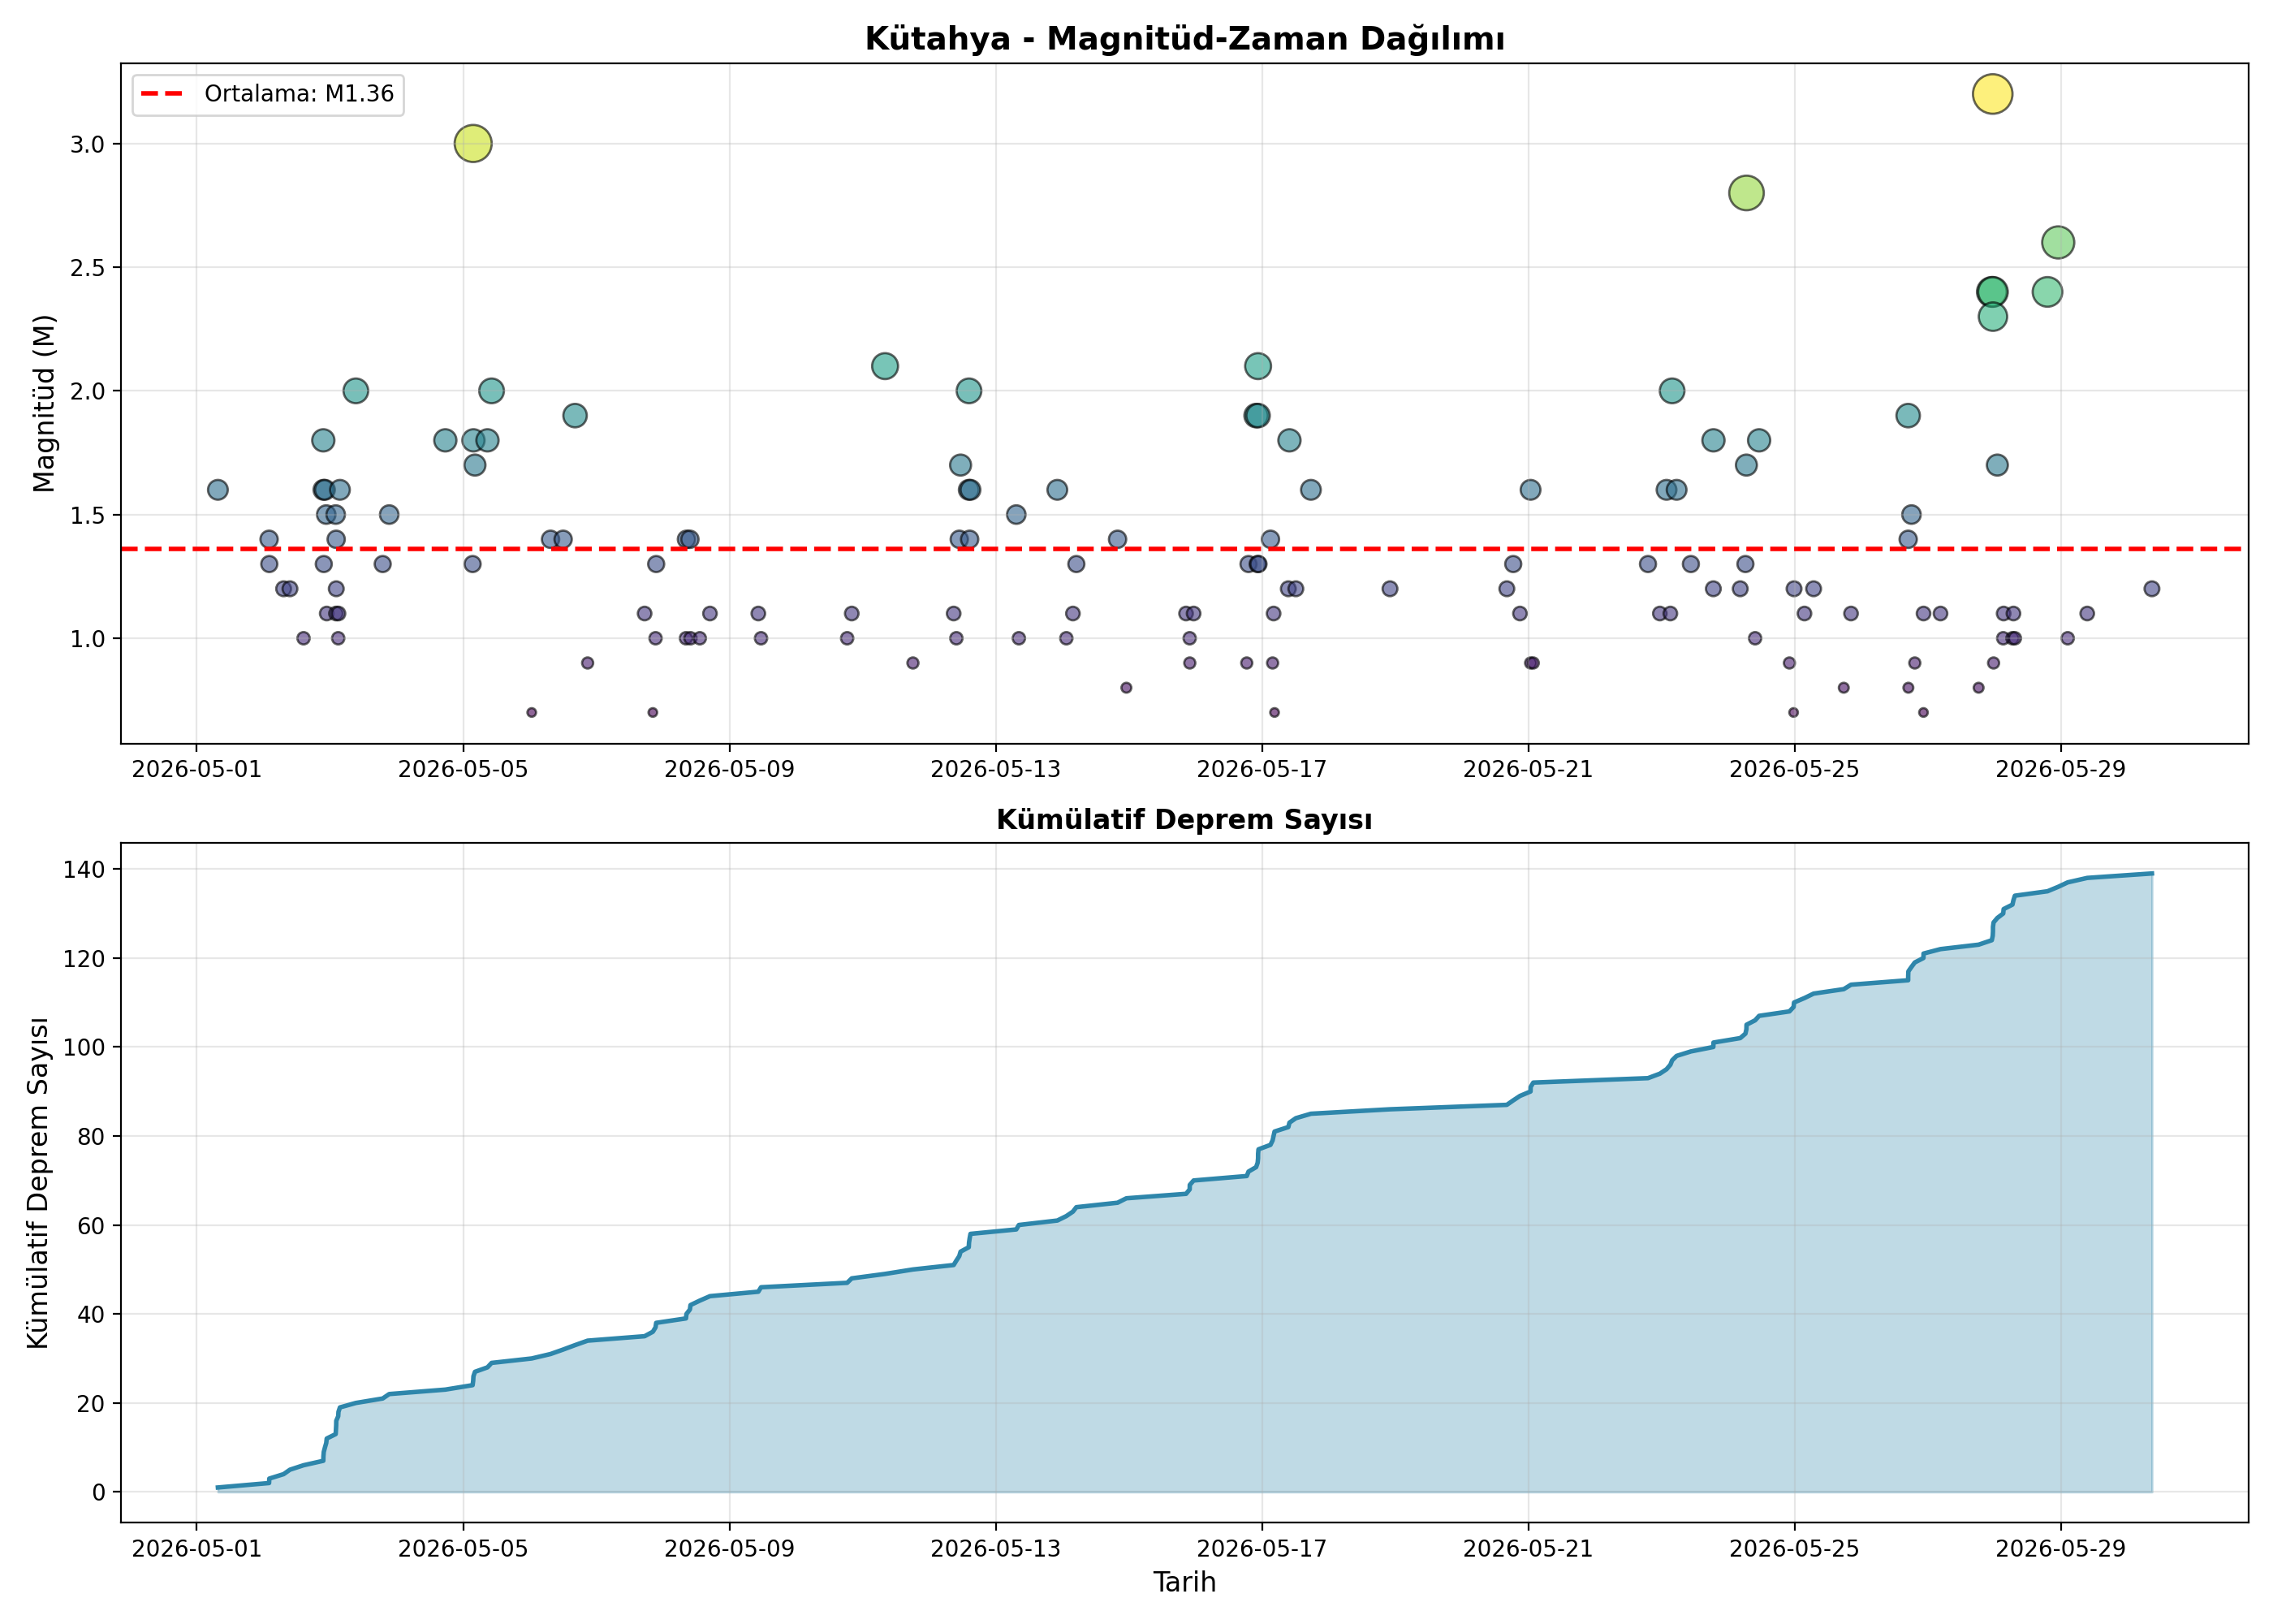Click the title "Kütahya - Magnitüd-Zaman Dağılımı"

[x=1184, y=39]
